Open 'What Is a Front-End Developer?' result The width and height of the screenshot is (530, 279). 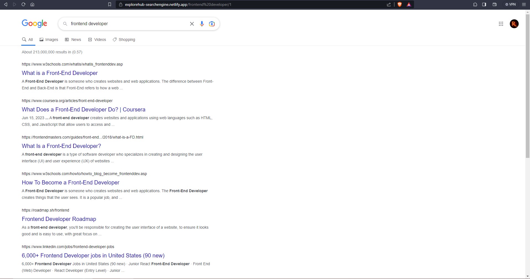(x=61, y=146)
